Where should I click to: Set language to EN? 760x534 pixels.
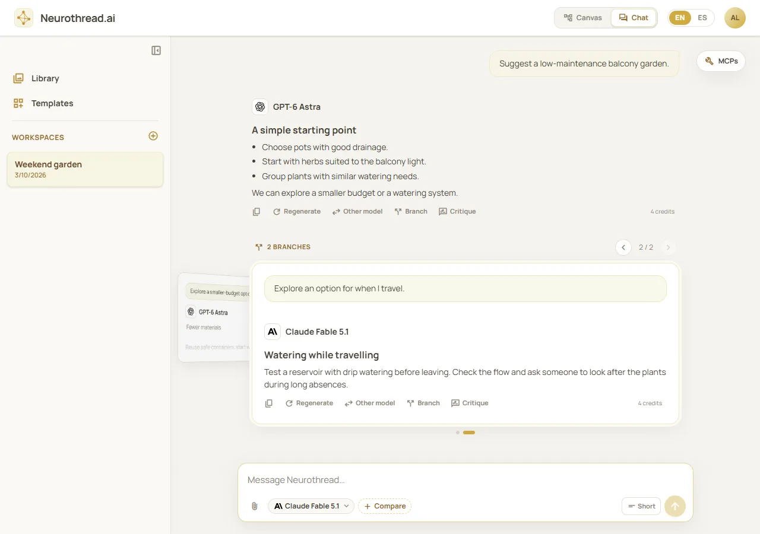(680, 18)
